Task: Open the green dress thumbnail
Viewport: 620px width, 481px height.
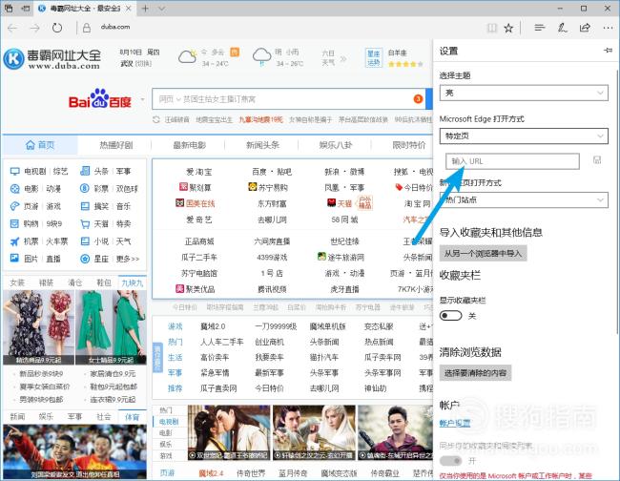Action: pos(111,327)
